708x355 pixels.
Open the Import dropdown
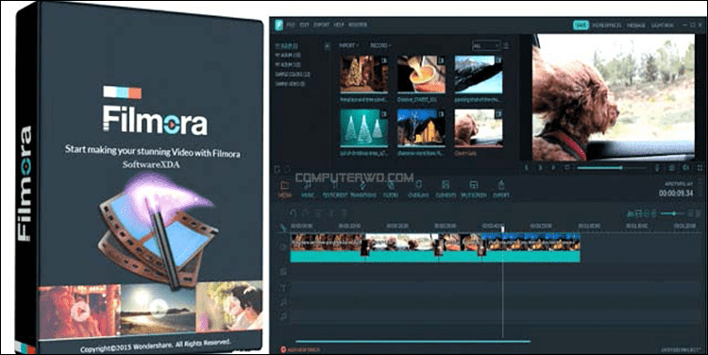pyautogui.click(x=348, y=45)
